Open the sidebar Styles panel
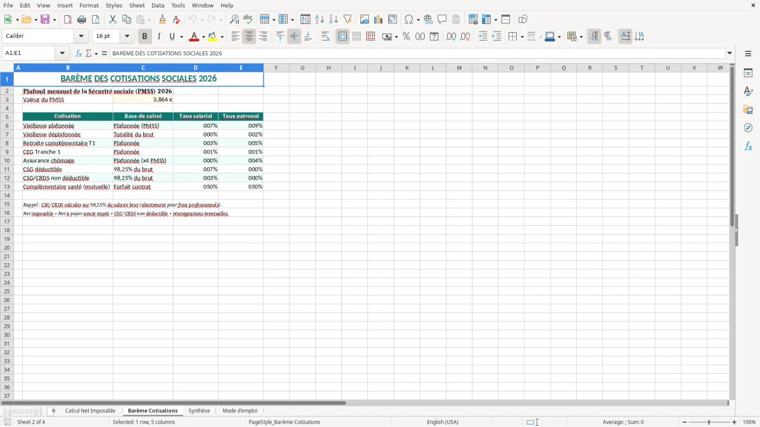 point(748,91)
